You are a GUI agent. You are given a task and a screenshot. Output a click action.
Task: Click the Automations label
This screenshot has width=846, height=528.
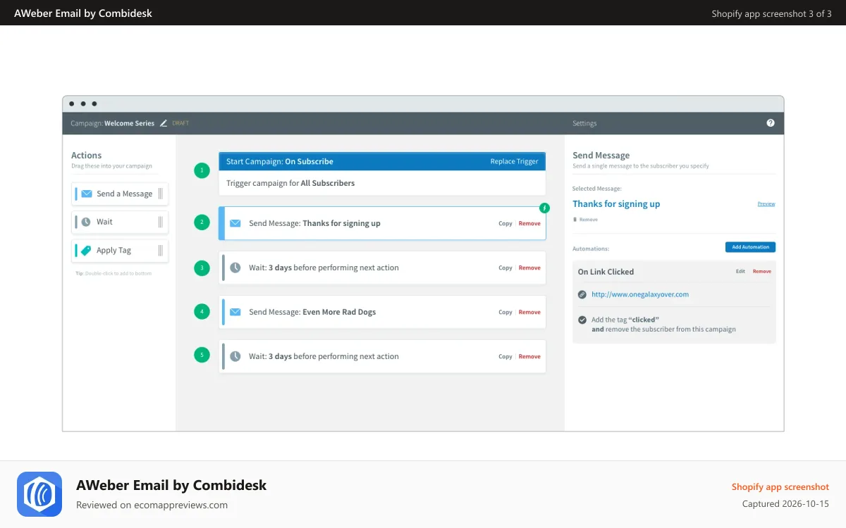tap(591, 249)
